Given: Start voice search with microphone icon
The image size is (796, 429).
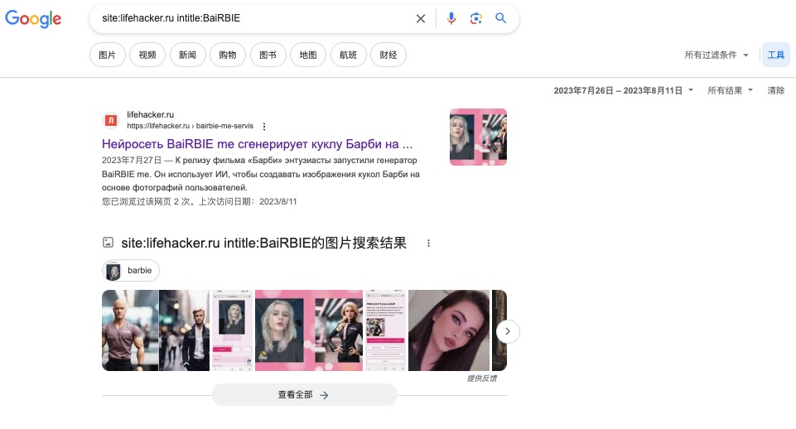Looking at the screenshot, I should [x=451, y=18].
